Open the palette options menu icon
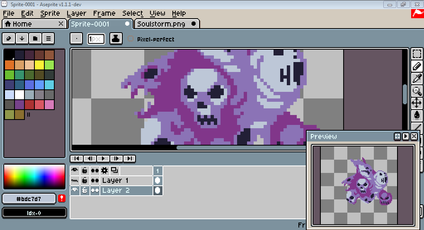Viewport: 424px width, 230px height. coord(48,38)
